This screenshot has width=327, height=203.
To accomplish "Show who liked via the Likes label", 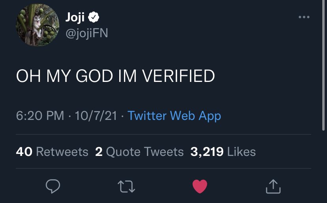I will coord(242,152).
